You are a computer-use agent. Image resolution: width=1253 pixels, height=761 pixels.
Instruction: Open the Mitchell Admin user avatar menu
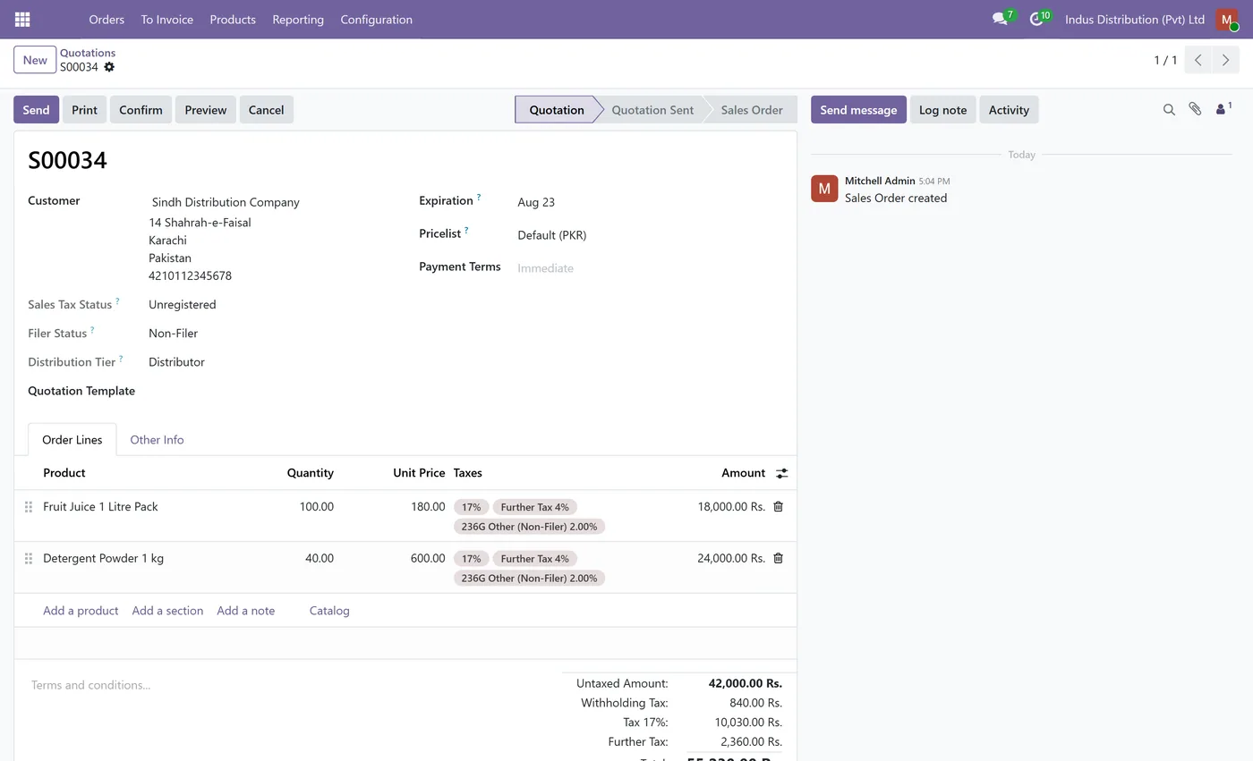(1226, 20)
